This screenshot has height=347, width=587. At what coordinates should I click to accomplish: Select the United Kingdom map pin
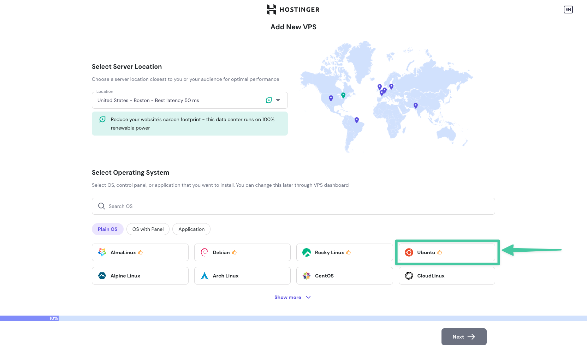[x=380, y=86]
